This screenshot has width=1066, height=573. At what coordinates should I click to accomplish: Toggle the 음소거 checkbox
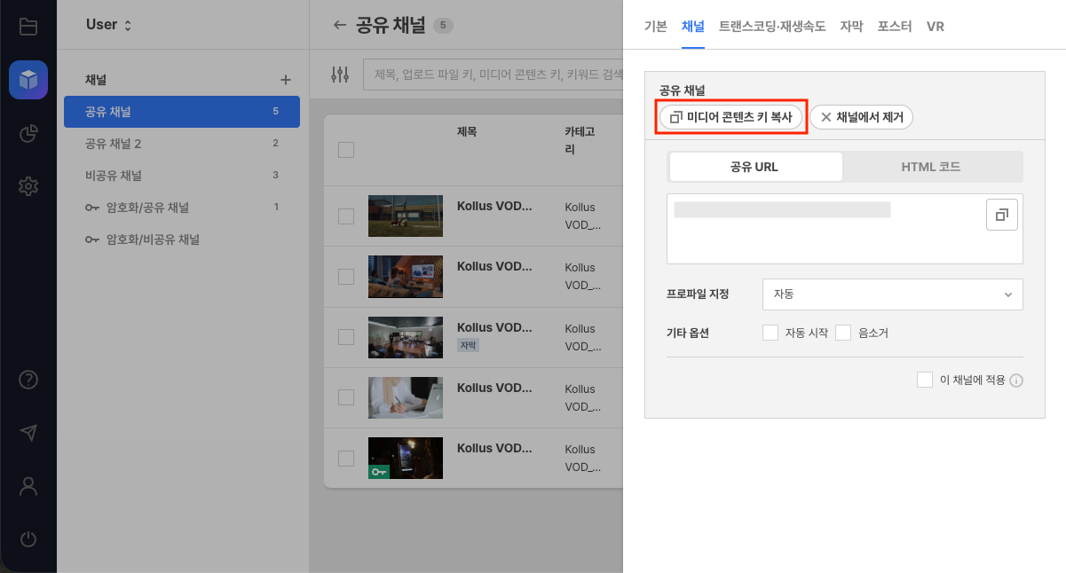(x=843, y=333)
